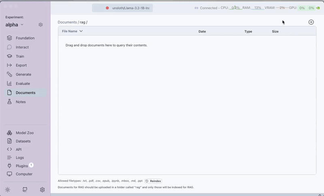Toggle File Name column sort arrow
324x196 pixels.
coord(81,31)
